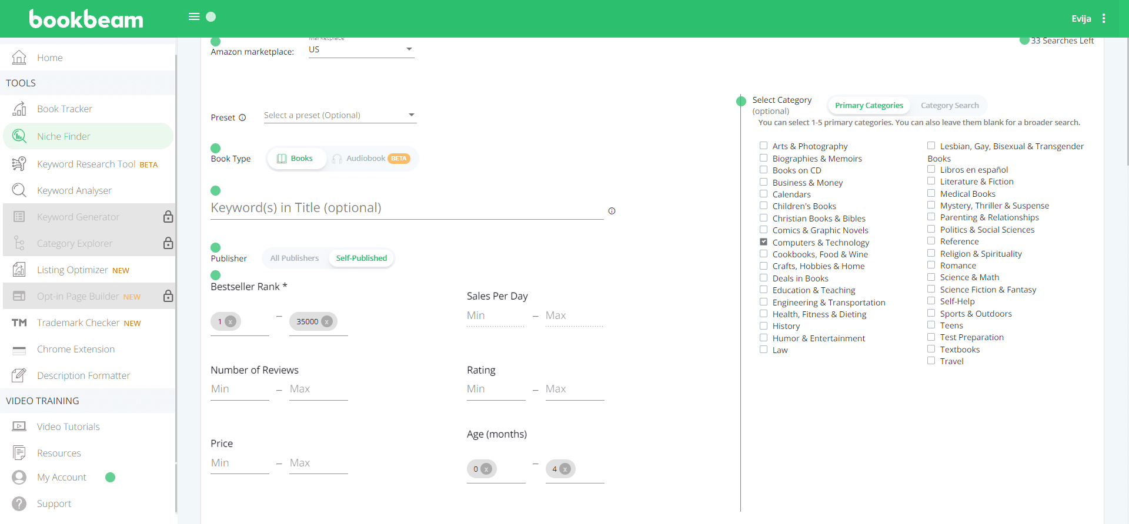
Task: Tick the Science Fiction & Fantasy checkbox
Action: [x=931, y=289]
